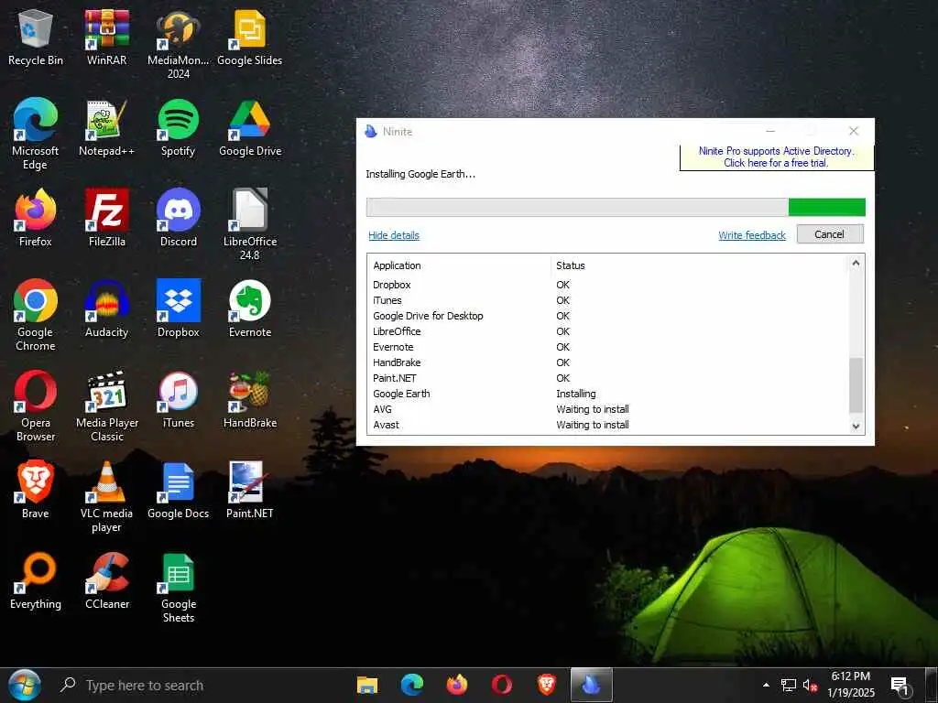The height and width of the screenshot is (703, 938).
Task: Click the network status tray icon
Action: [789, 685]
